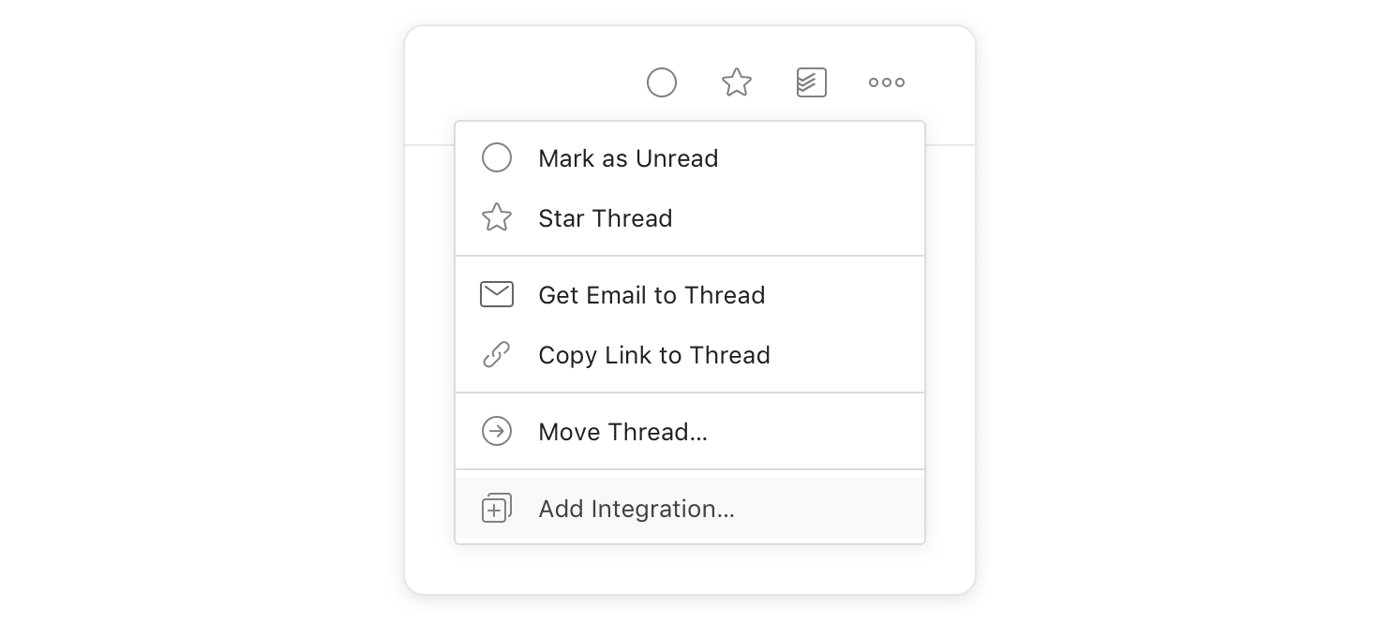Click the Todoist integration icon in the toolbar
The width and height of the screenshot is (1378, 622).
[x=811, y=82]
